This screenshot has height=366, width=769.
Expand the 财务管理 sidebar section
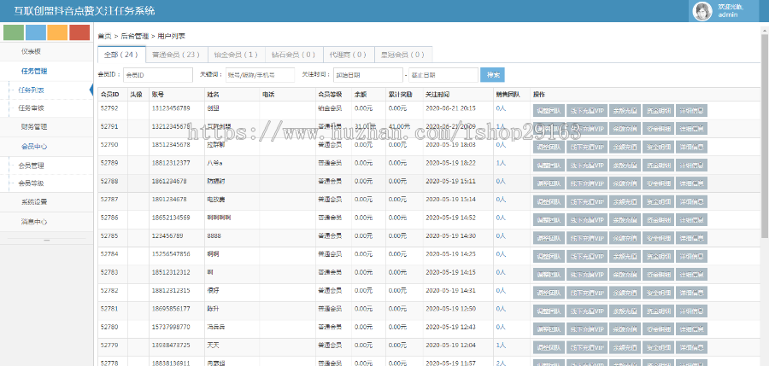pos(34,126)
